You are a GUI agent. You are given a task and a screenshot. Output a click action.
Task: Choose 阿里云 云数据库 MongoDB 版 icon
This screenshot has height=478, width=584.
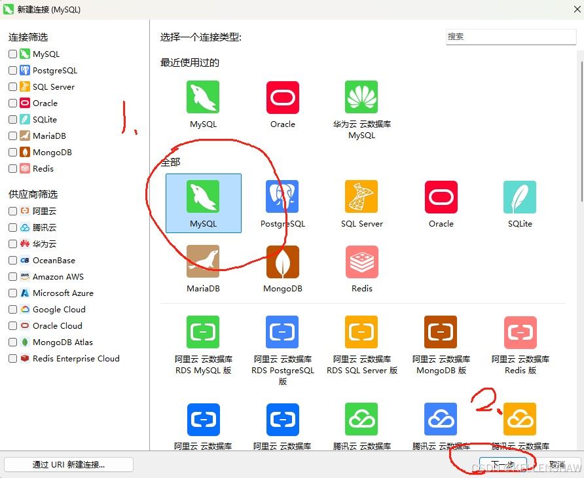click(x=441, y=332)
